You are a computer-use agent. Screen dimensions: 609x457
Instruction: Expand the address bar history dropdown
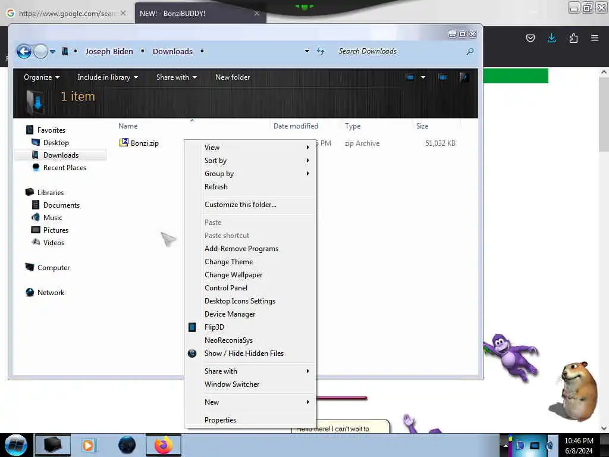tap(307, 51)
